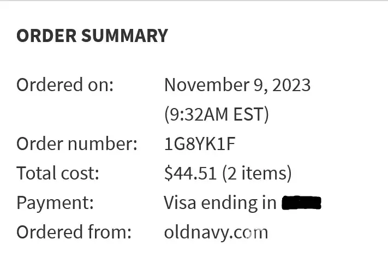The image size is (388, 263).
Task: Click the "Total cost:" label
Action: tap(58, 174)
